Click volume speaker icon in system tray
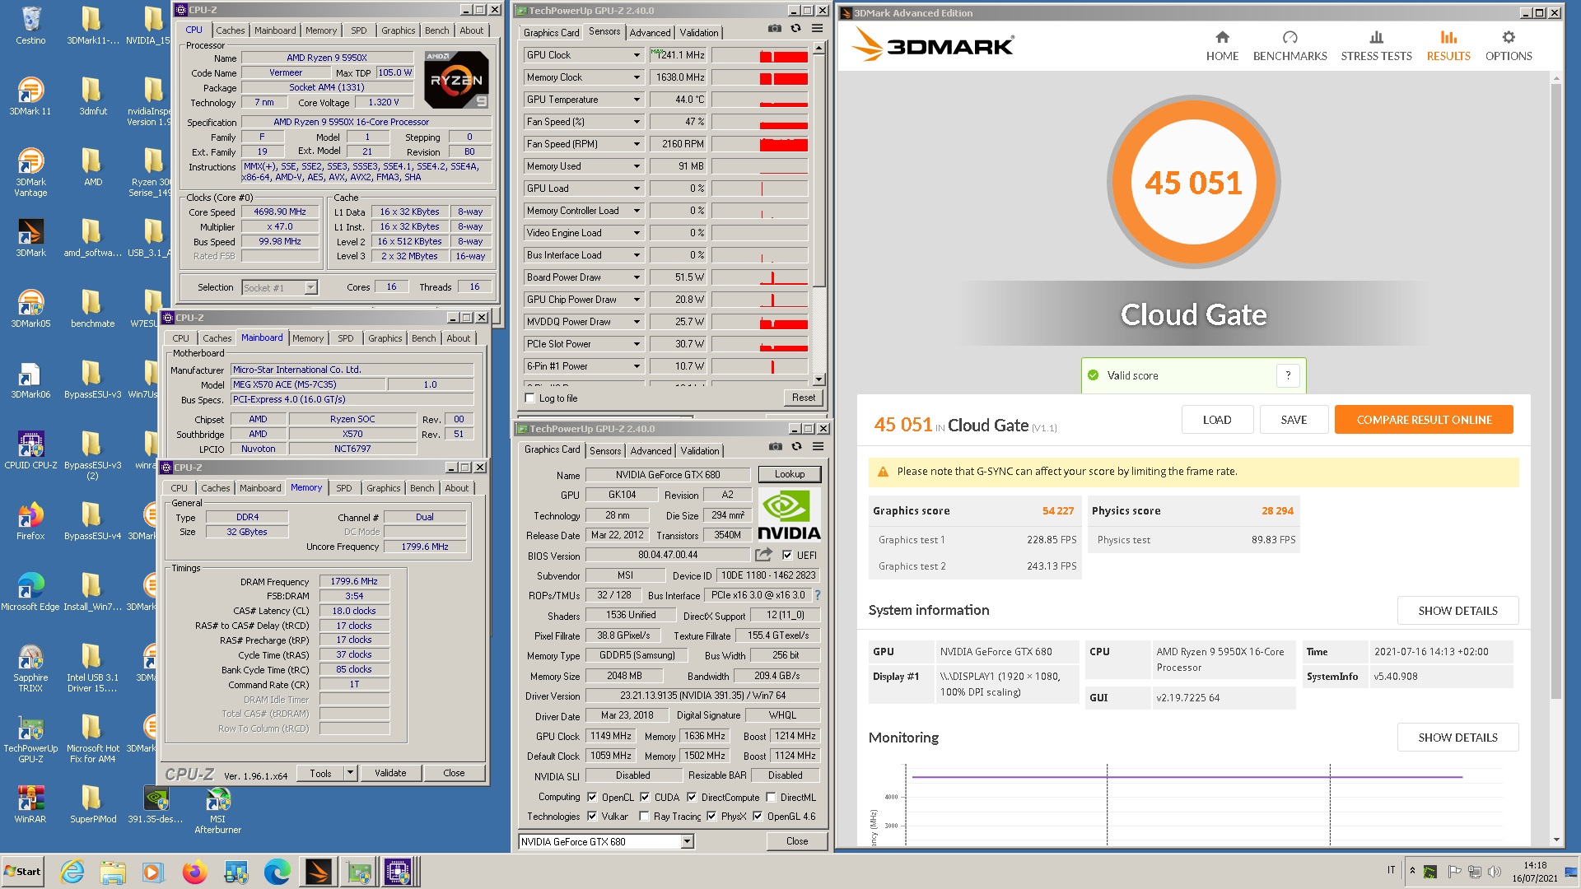This screenshot has width=1581, height=889. tap(1495, 871)
